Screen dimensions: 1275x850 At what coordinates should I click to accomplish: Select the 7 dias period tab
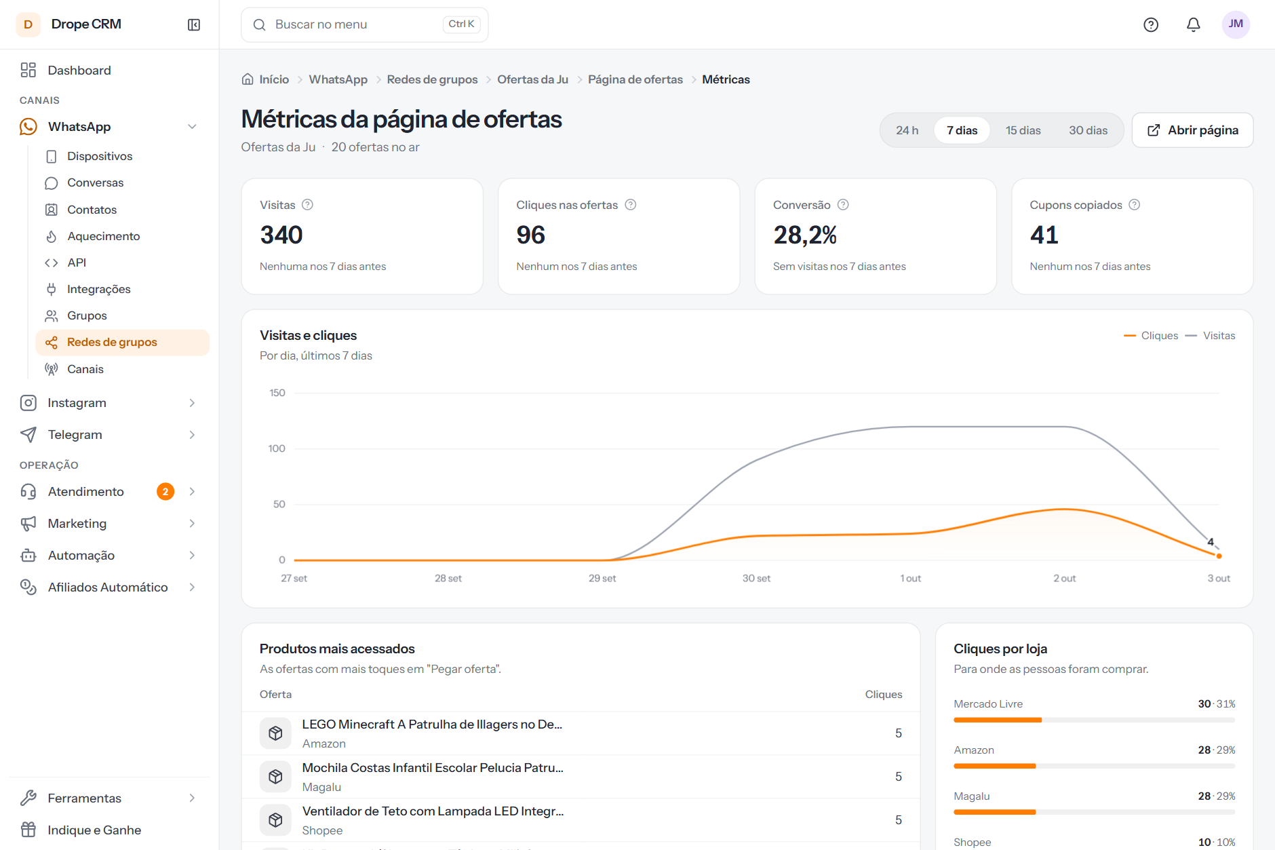(962, 130)
